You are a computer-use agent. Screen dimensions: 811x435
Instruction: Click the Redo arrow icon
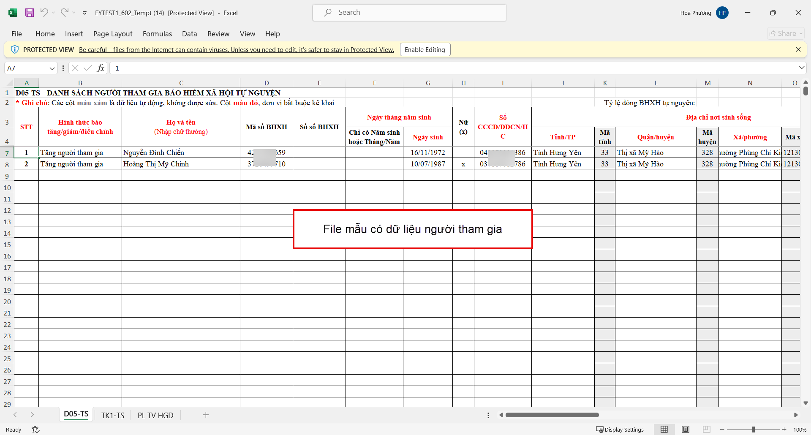pos(64,13)
